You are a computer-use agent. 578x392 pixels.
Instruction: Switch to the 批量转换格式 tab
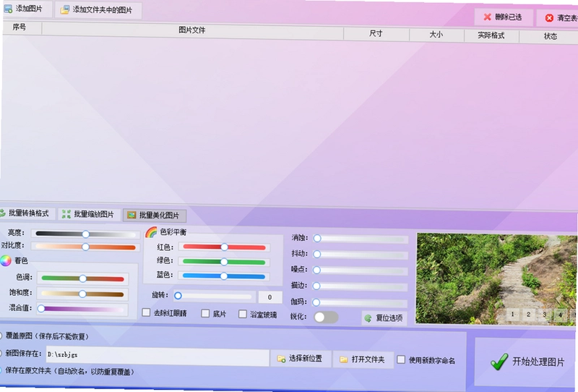tap(26, 213)
